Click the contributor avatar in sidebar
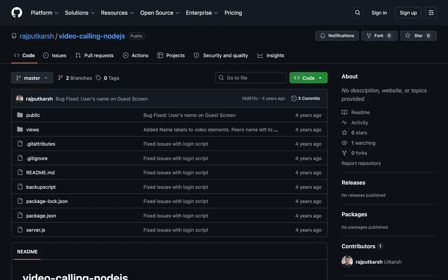 [x=347, y=262]
